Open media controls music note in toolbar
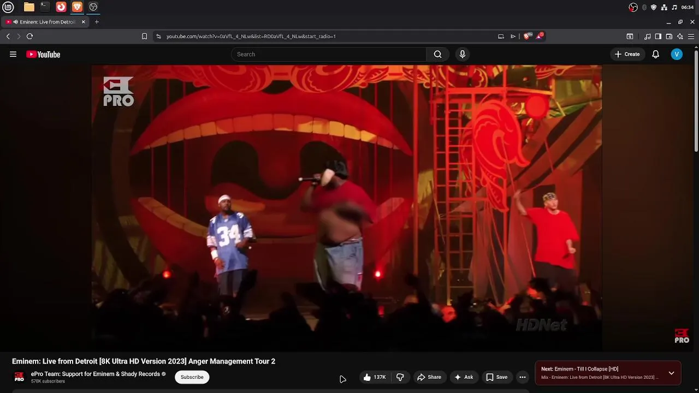 click(647, 37)
